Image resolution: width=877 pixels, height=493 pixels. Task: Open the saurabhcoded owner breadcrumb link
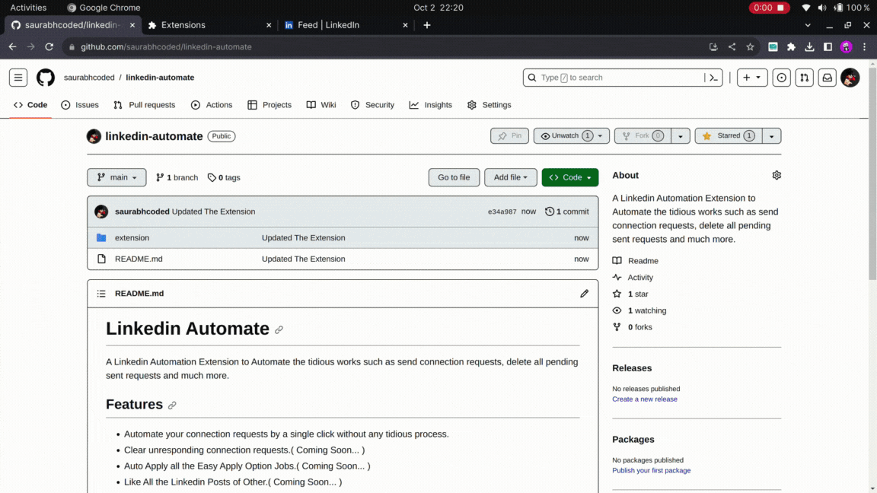coord(89,78)
